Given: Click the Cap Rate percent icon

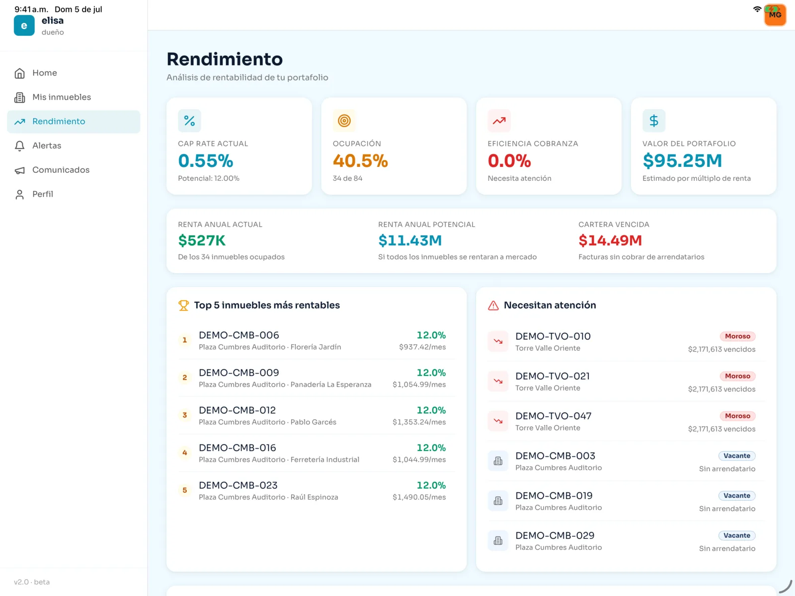Looking at the screenshot, I should point(189,121).
